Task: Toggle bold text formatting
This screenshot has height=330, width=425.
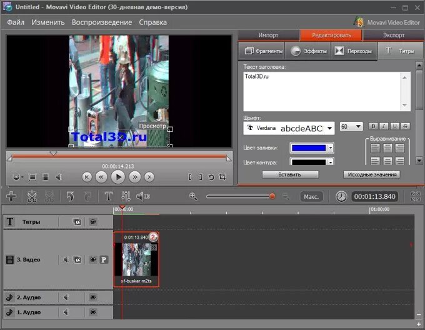Action: point(373,126)
